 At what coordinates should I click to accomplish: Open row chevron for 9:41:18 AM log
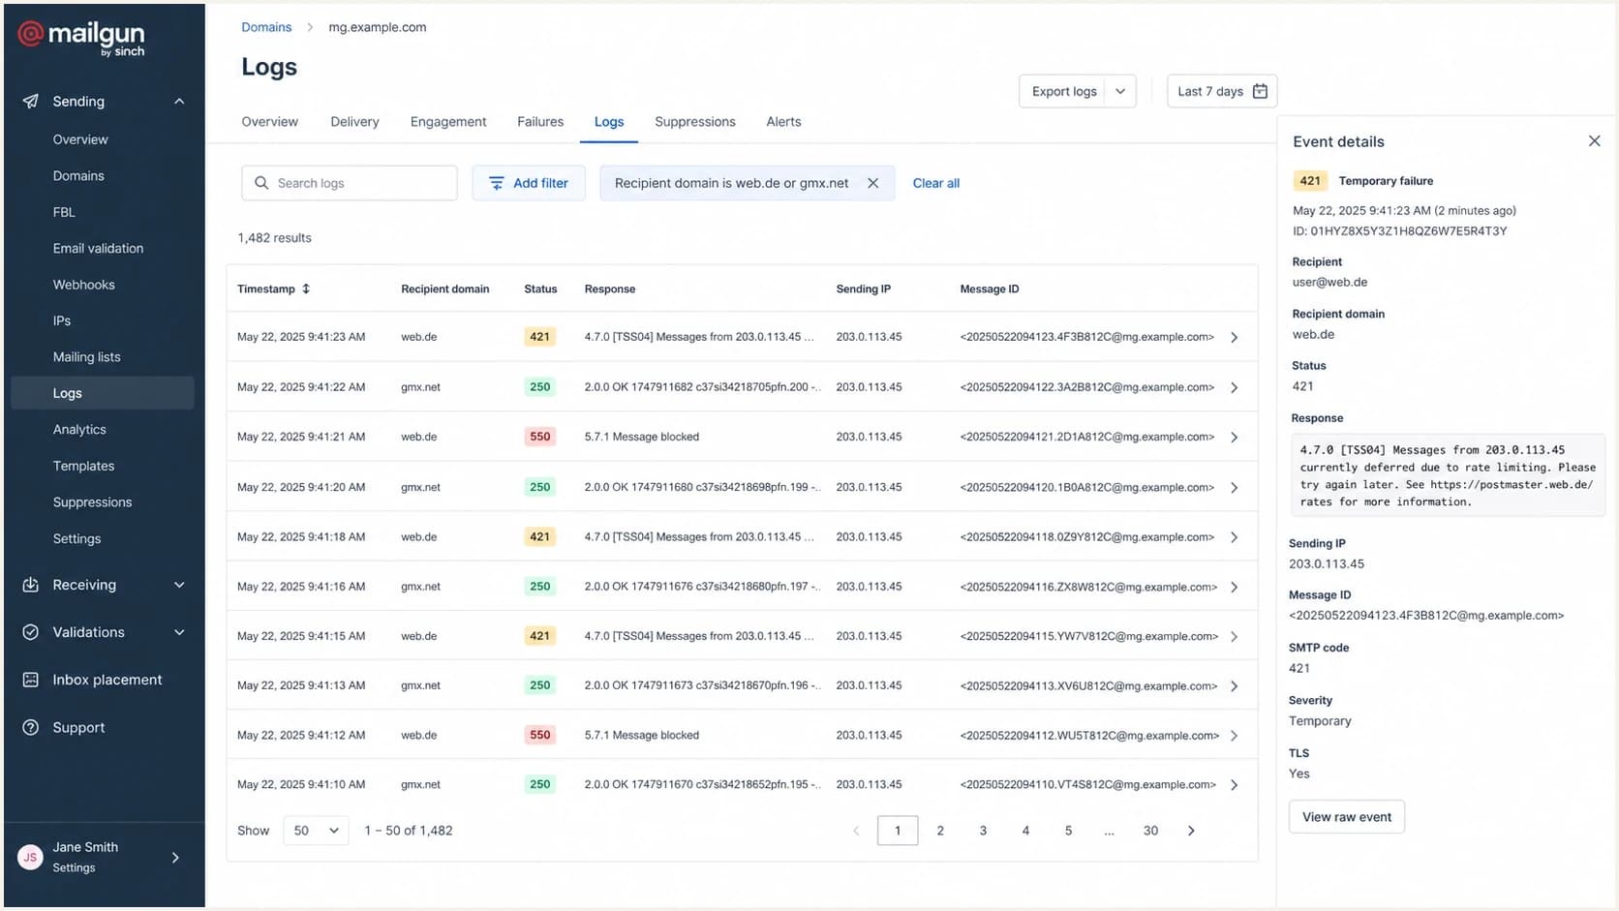(1235, 537)
